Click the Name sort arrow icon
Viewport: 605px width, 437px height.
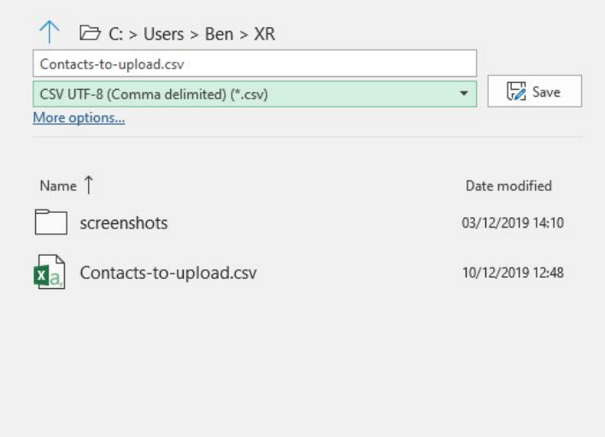click(x=89, y=185)
